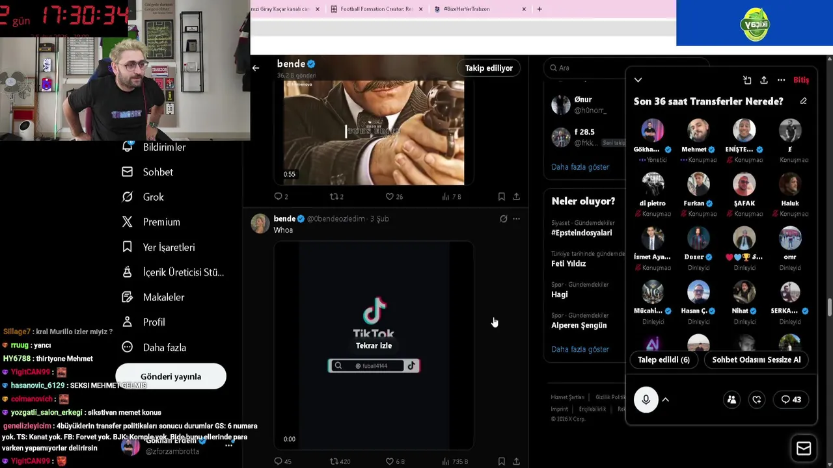Click Gönderi yayınla post button

click(171, 376)
